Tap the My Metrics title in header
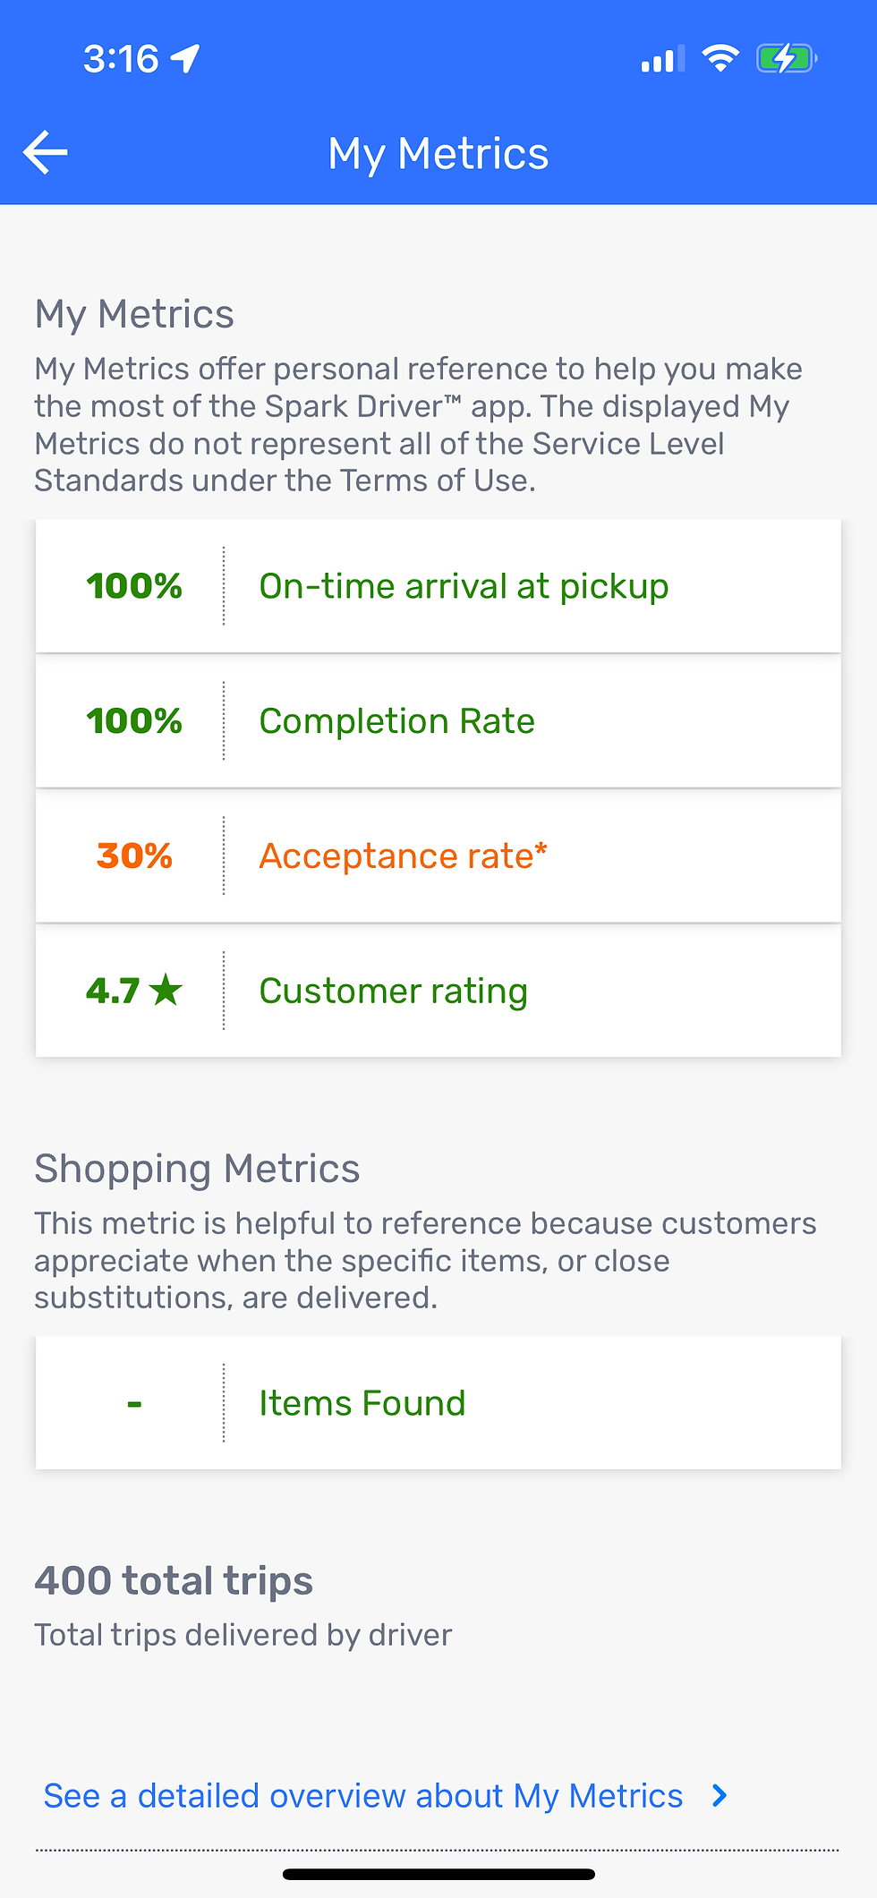 pos(438,153)
